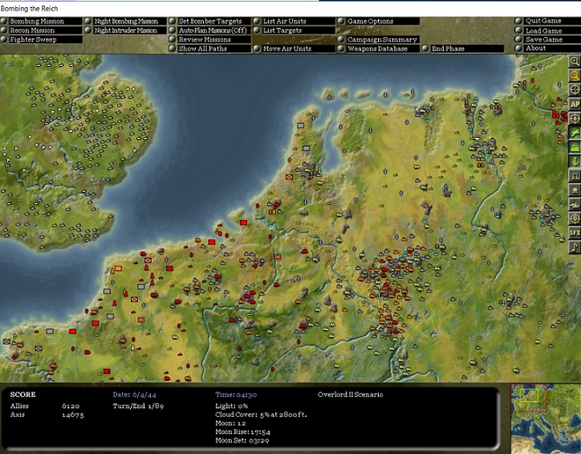The height and width of the screenshot is (454, 581).
Task: Open the Weapons Database
Action: [x=377, y=48]
